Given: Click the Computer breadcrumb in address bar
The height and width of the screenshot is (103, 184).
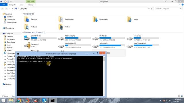Looking at the screenshot, I should [24, 9].
